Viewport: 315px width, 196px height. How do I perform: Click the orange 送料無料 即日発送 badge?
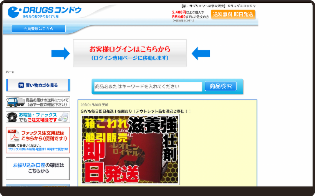coord(233,15)
